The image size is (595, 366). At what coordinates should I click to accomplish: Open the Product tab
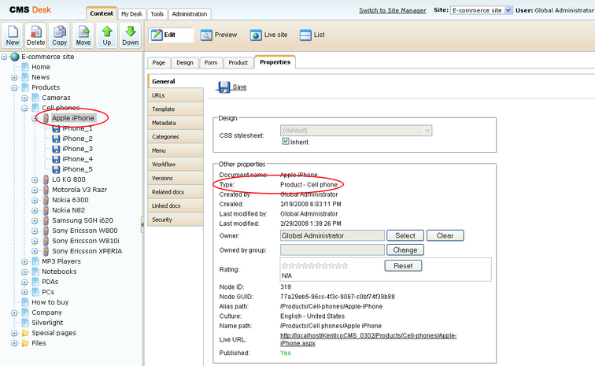click(x=238, y=63)
